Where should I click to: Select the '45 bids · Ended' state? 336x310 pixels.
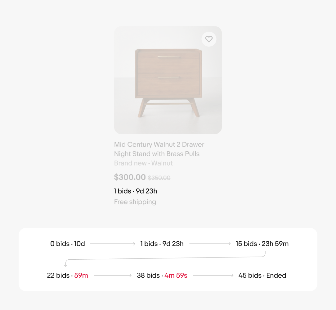pos(262,276)
